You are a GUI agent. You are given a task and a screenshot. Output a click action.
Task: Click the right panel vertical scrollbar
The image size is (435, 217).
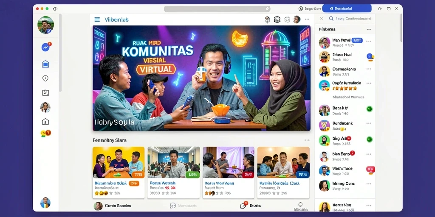point(401,28)
